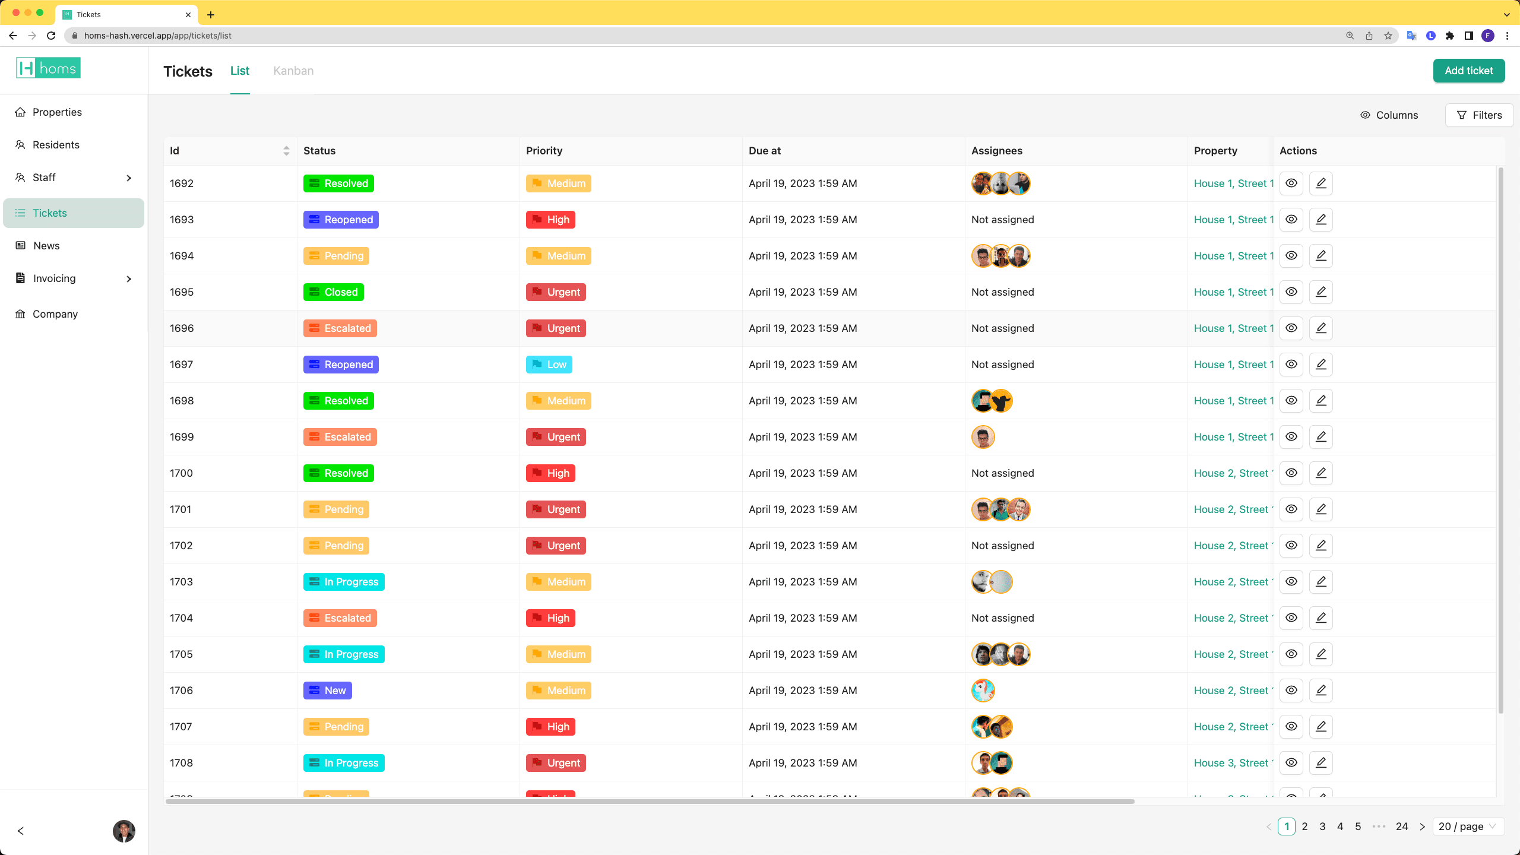Bookmark page with the star icon

[x=1388, y=36]
